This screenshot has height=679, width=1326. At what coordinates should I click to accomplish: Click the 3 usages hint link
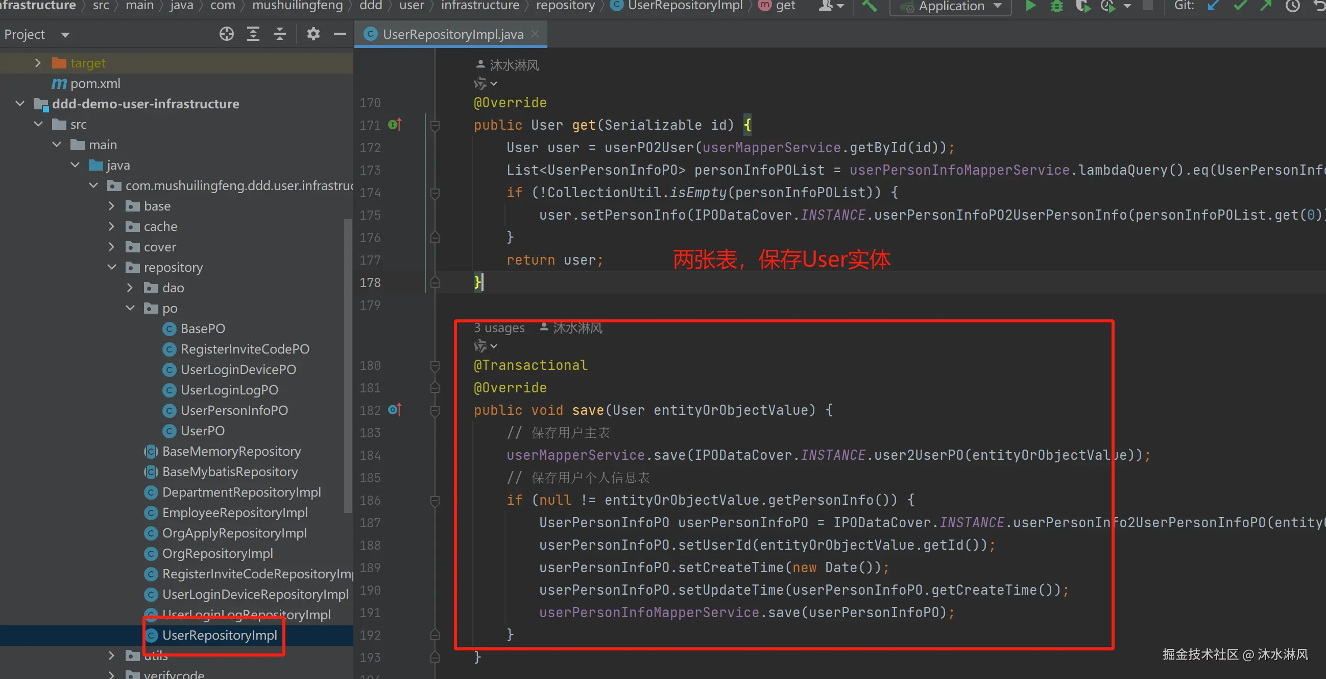[x=499, y=328]
